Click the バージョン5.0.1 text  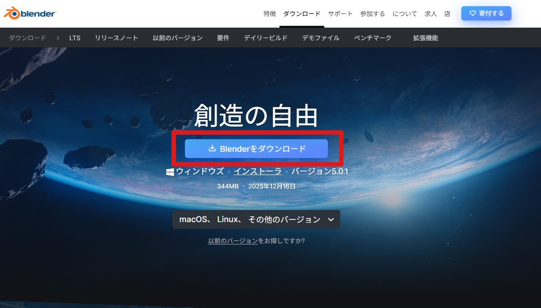pos(320,171)
